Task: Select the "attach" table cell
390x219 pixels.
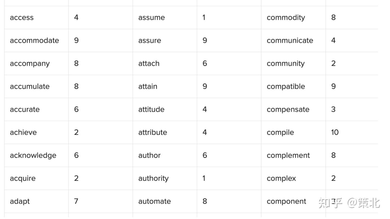Action: (x=149, y=63)
